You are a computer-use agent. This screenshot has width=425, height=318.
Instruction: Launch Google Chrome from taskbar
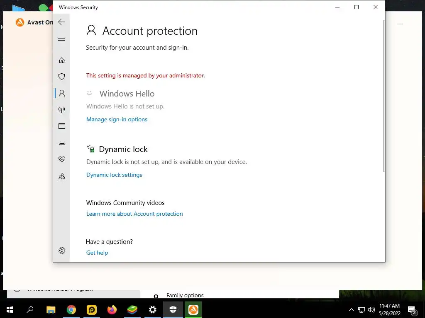tap(71, 310)
